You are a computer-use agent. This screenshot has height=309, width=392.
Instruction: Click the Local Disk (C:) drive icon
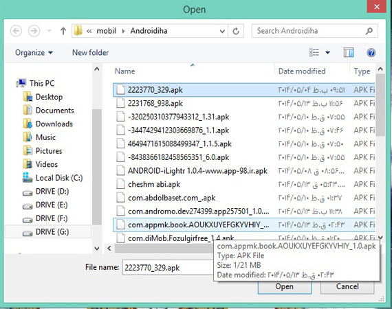[28, 177]
